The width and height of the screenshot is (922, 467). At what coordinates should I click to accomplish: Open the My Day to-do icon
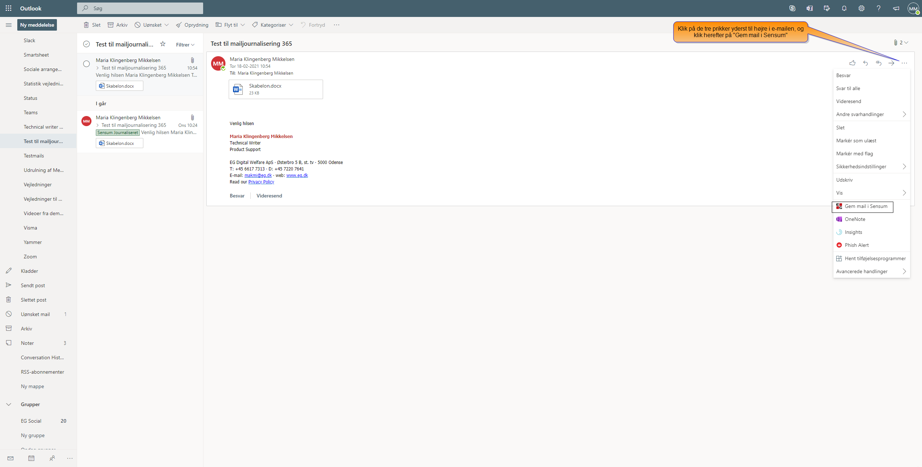827,8
